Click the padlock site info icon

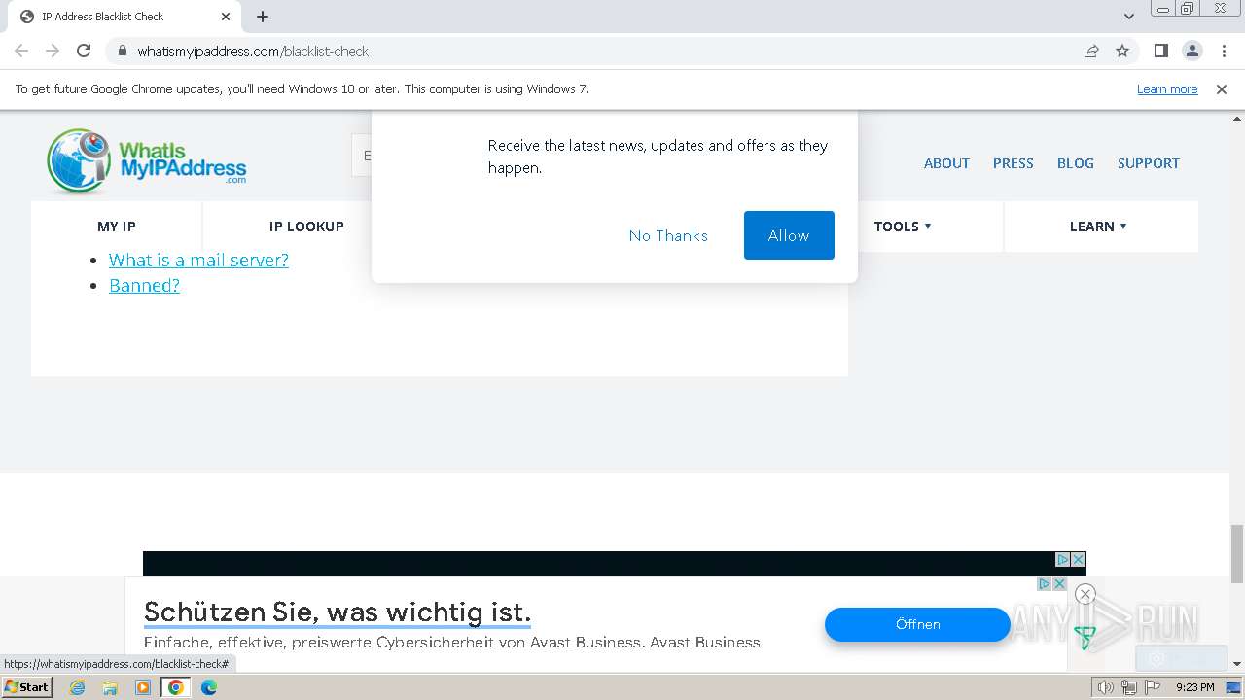click(x=123, y=52)
